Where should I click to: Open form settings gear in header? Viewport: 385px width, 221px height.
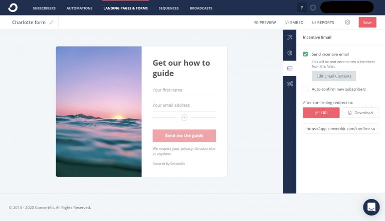tap(347, 23)
